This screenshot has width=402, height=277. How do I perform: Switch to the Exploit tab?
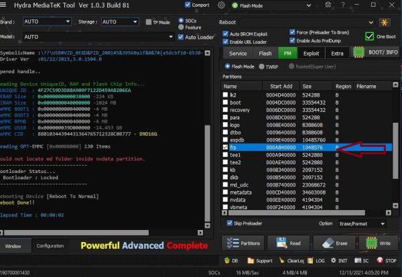[311, 54]
